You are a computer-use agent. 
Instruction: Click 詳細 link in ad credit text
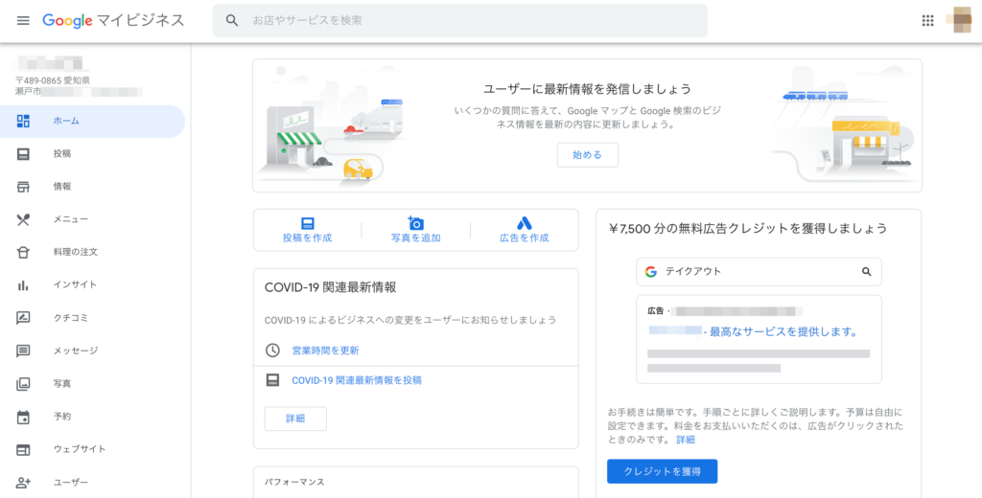point(686,440)
